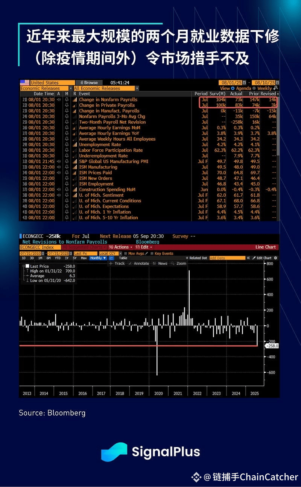Open the Local CCY currency dropdown
The height and width of the screenshot is (487, 301).
110,253
